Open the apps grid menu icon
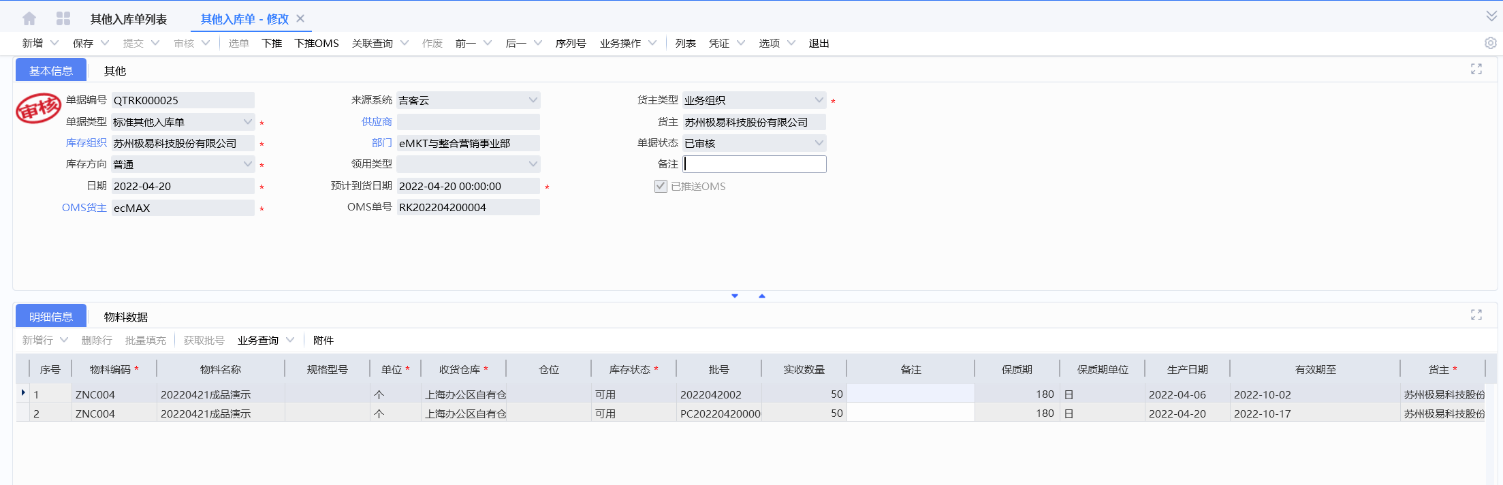Image resolution: width=1503 pixels, height=485 pixels. click(x=63, y=18)
